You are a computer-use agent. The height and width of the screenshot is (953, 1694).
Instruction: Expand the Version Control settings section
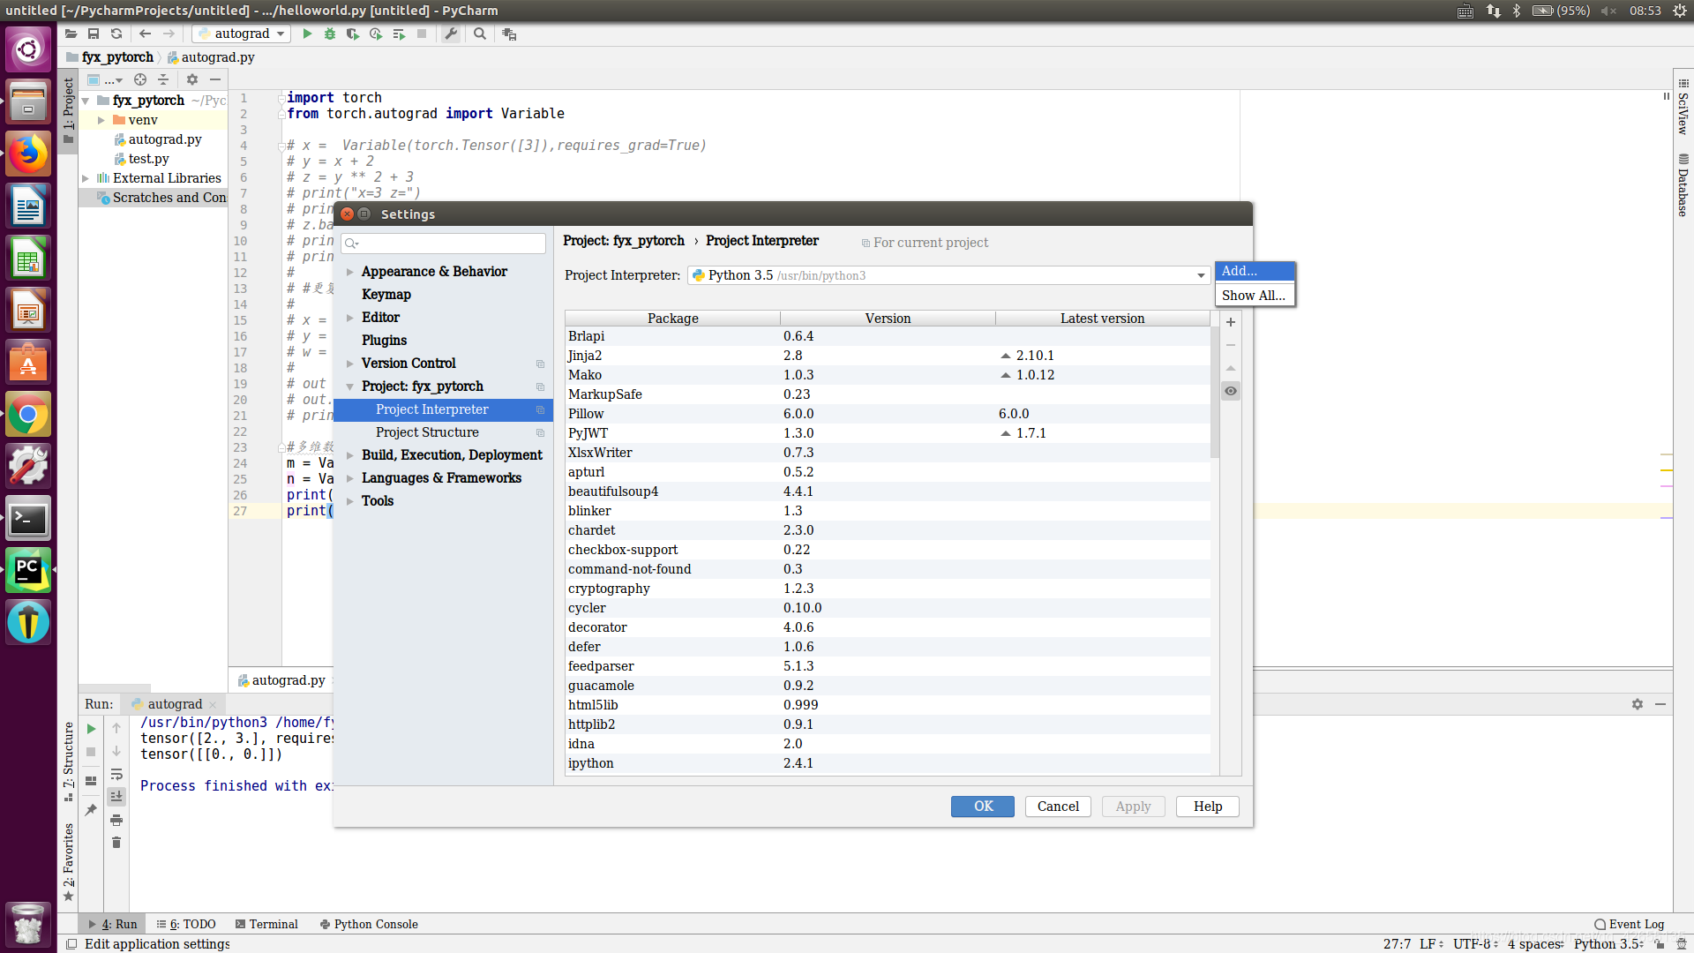click(x=350, y=364)
